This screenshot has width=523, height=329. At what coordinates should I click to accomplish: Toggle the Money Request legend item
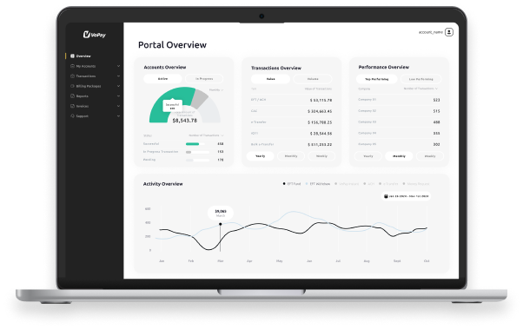[416, 184]
